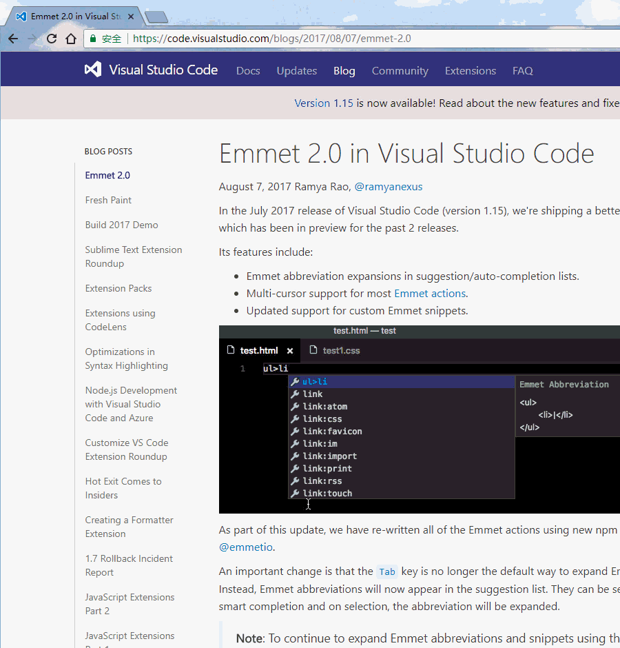Click the address bar URL
This screenshot has height=648, width=620.
(x=272, y=39)
